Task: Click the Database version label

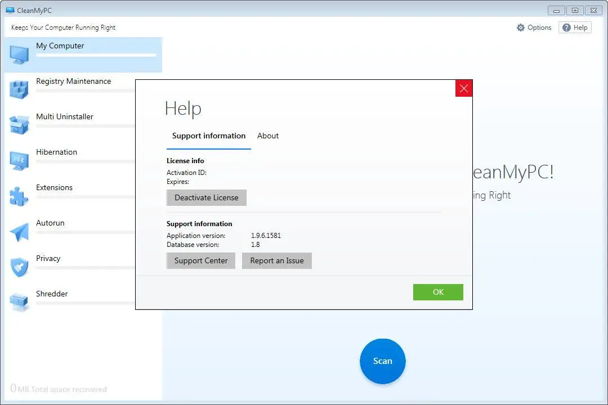Action: (x=193, y=245)
